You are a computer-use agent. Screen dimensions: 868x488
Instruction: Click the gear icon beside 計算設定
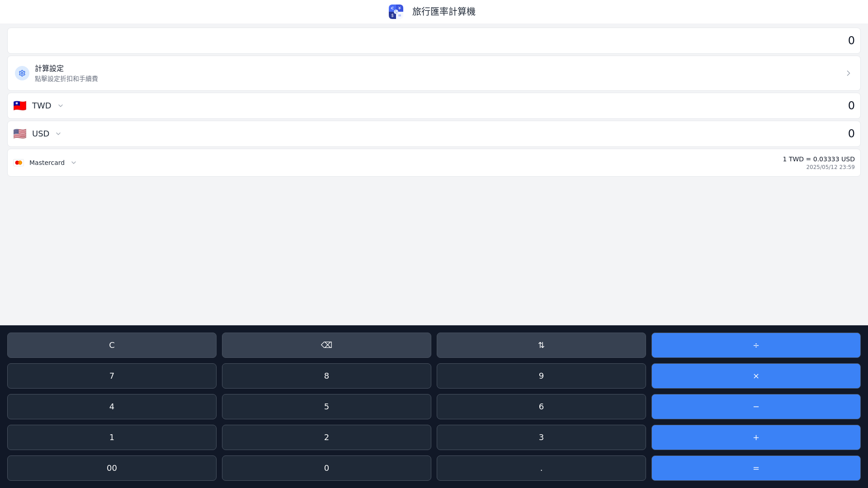[22, 73]
